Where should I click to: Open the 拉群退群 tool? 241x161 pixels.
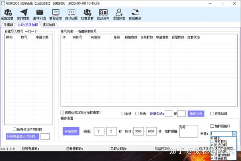point(87,14)
